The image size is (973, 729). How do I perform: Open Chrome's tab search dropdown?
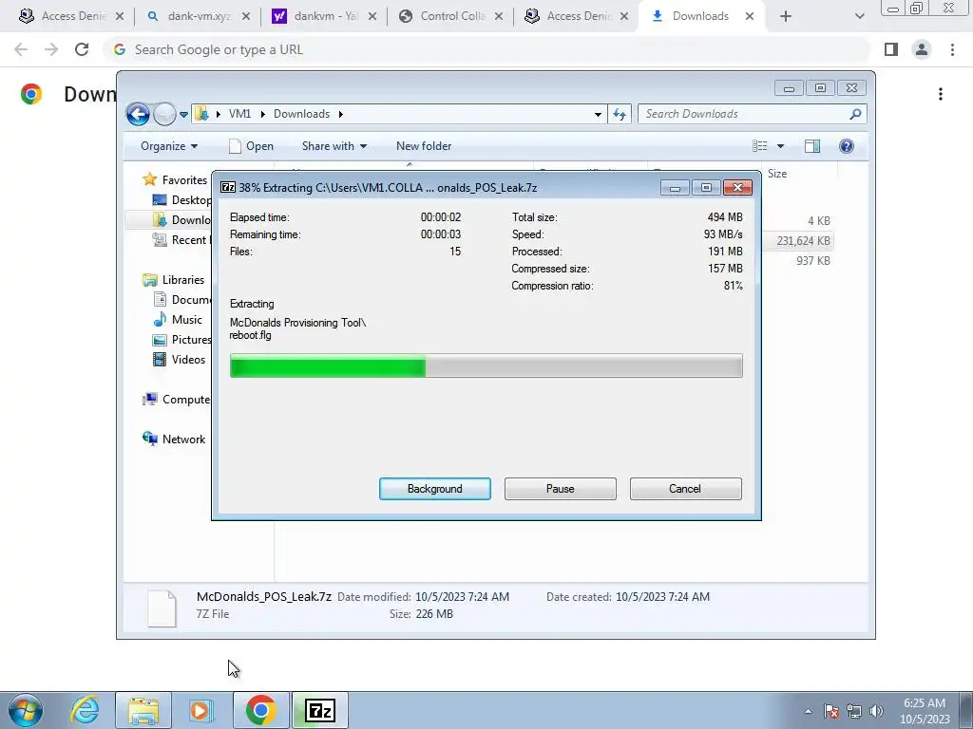pyautogui.click(x=859, y=16)
